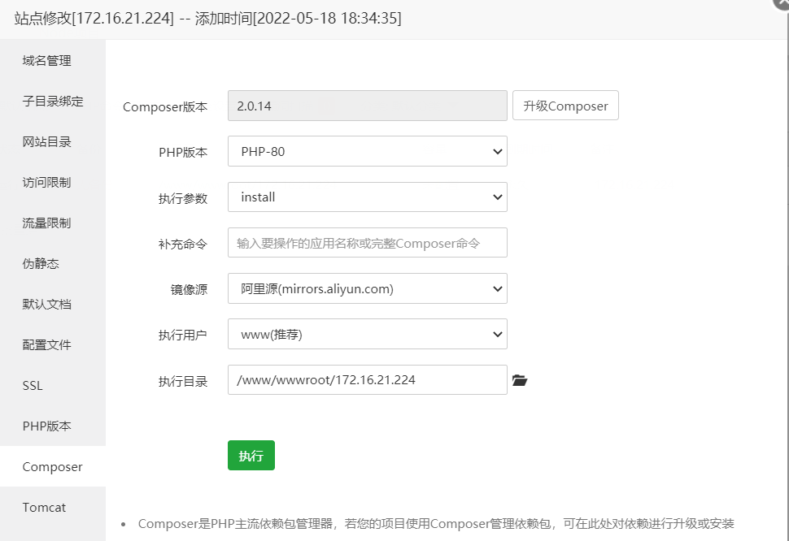Close the site modification dialog

point(782,3)
